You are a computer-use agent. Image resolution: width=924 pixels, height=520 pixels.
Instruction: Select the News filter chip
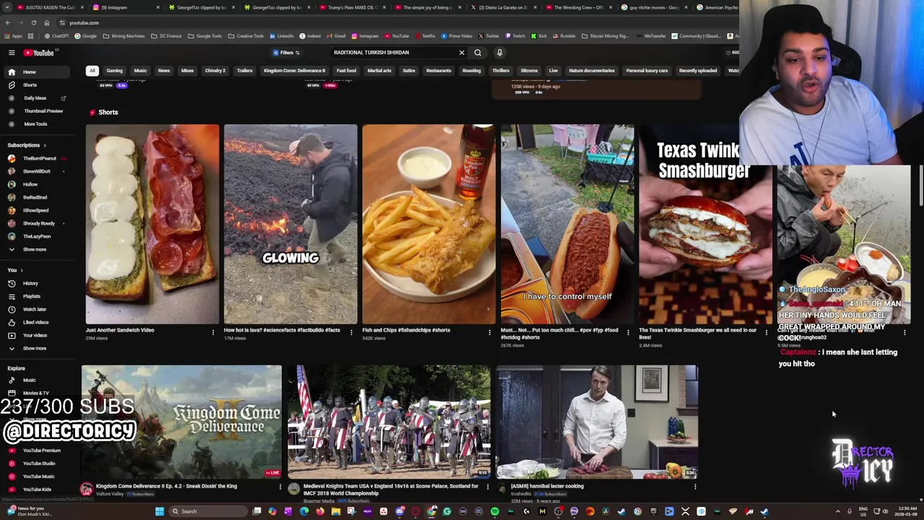164,71
